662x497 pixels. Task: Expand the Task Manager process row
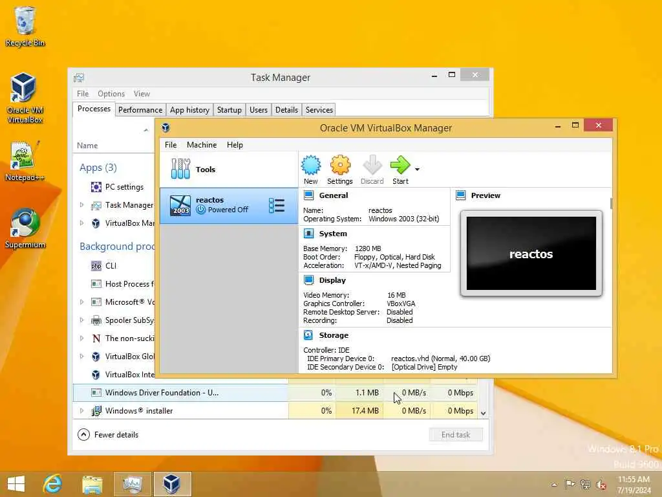click(x=82, y=205)
